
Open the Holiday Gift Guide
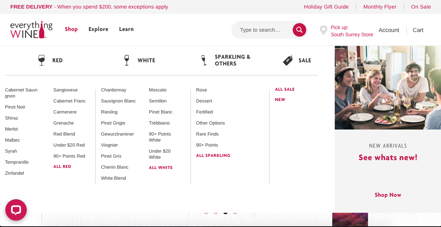click(326, 7)
